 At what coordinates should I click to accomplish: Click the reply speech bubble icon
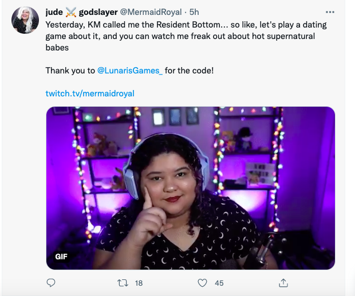[x=51, y=283]
